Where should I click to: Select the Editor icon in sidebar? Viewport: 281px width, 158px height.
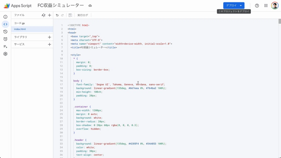[x=5, y=24]
